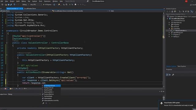Click Switch Views icon in Solution Explorer
Viewport: 196px width, 110px height.
pyautogui.click(x=175, y=12)
